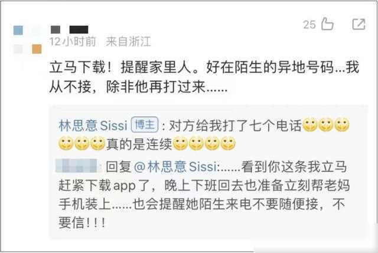The height and width of the screenshot is (253, 378).
Task: Open 林思意Sissi profile in first reply
Action: pyautogui.click(x=93, y=125)
